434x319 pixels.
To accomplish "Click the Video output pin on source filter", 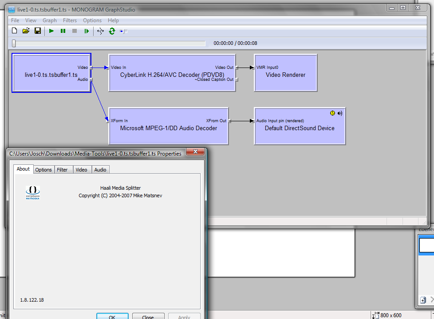I will point(91,68).
